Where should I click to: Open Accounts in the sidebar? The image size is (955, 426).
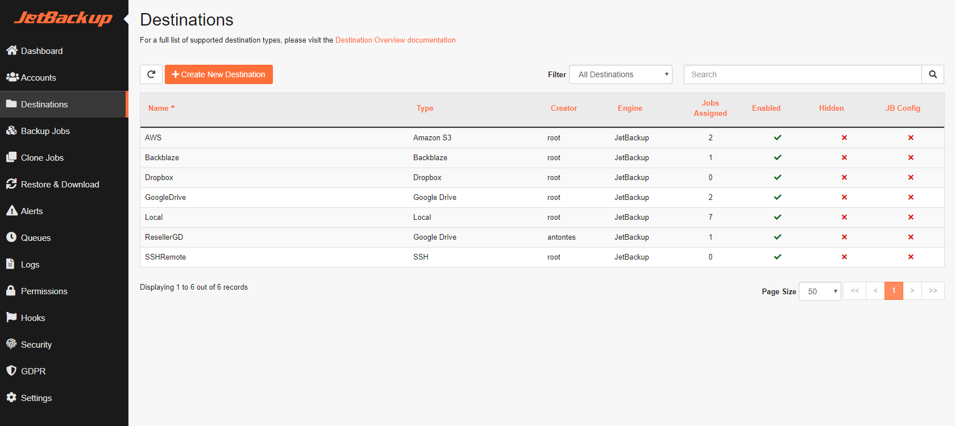(64, 77)
